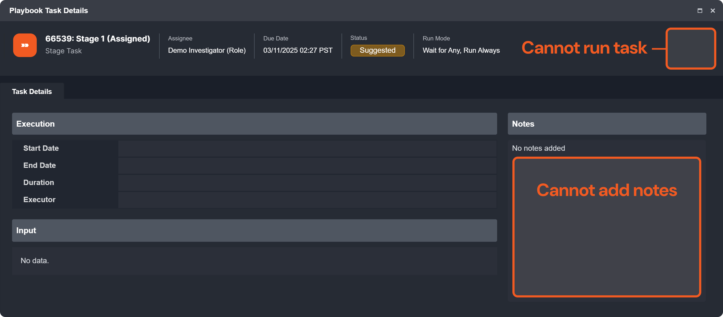Click the empty Start Date field
The height and width of the screenshot is (317, 723).
tap(307, 148)
